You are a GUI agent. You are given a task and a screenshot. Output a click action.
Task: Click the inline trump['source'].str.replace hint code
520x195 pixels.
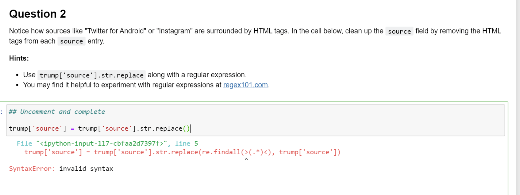[x=91, y=75]
